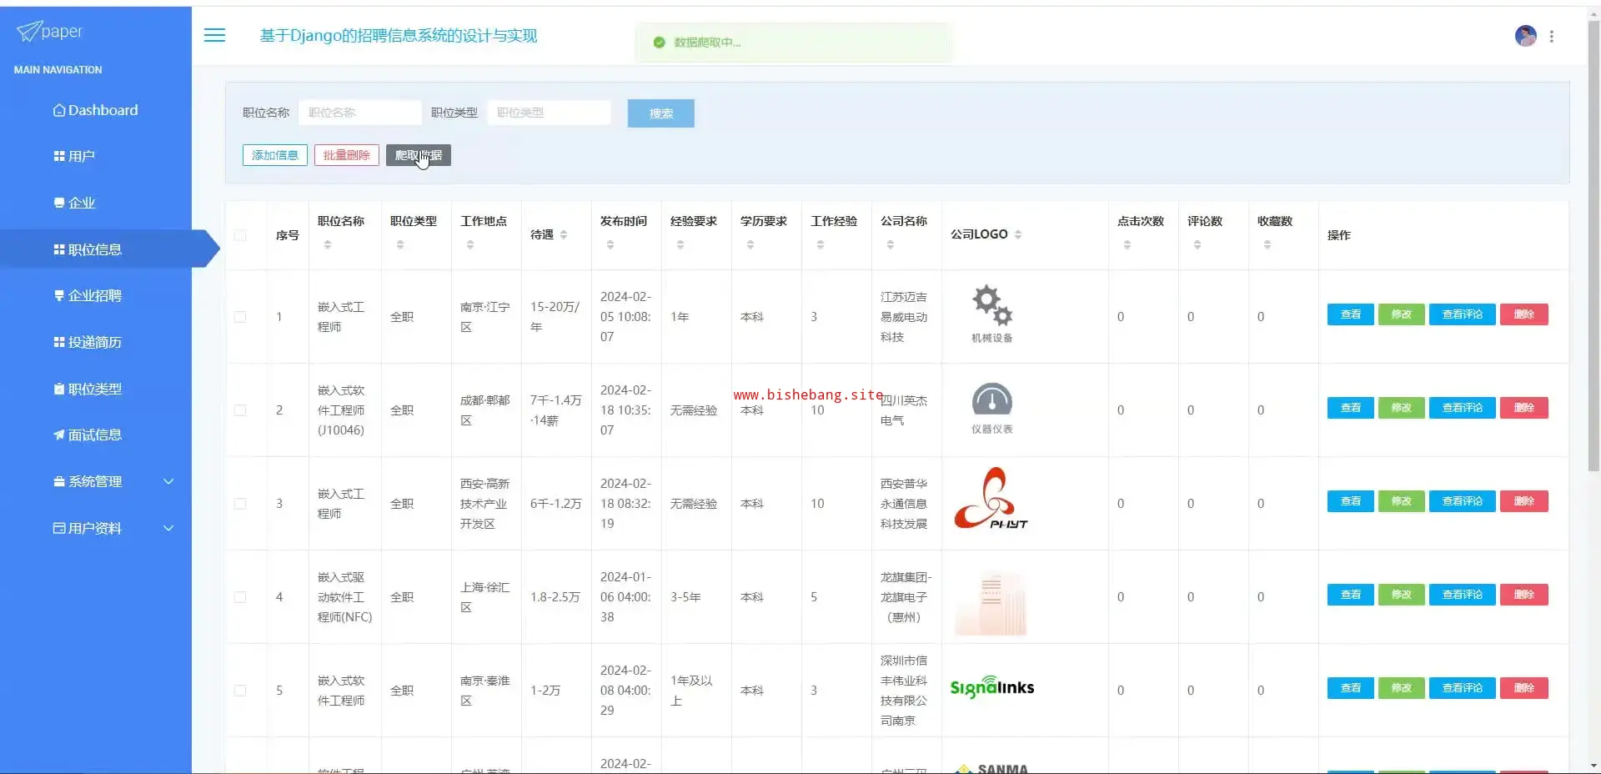Click the 机械设备 gear logo image
Screen dimensions: 1601x774
(x=991, y=305)
